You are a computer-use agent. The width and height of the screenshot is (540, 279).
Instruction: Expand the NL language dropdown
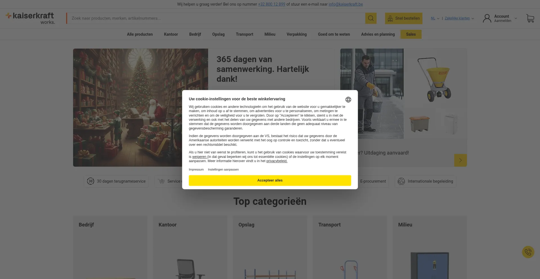[435, 18]
